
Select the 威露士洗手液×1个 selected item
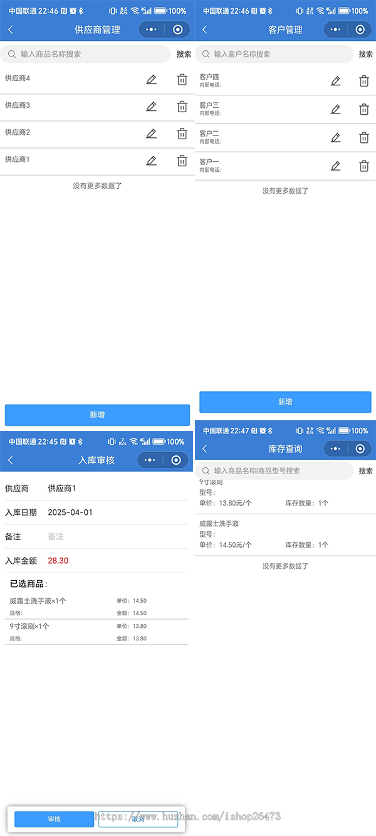coord(97,606)
